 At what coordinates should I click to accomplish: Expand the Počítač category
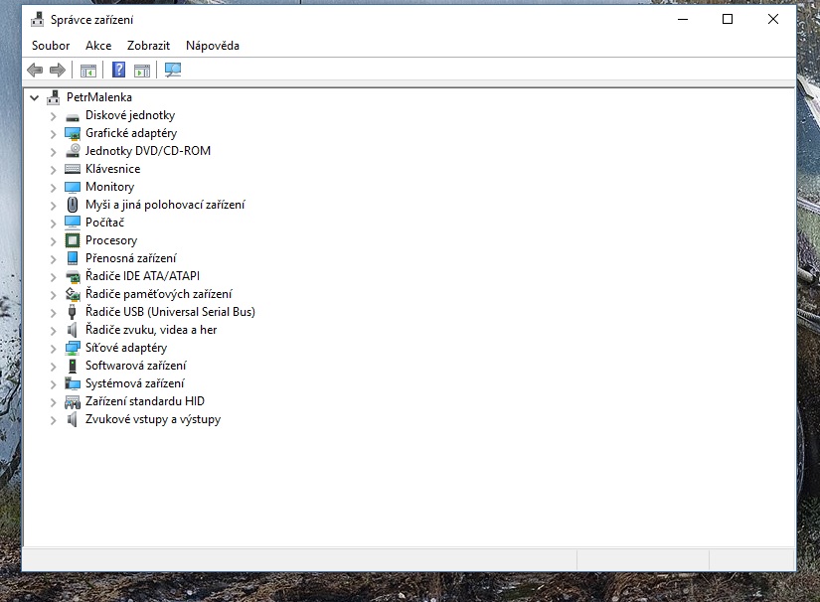click(x=53, y=224)
